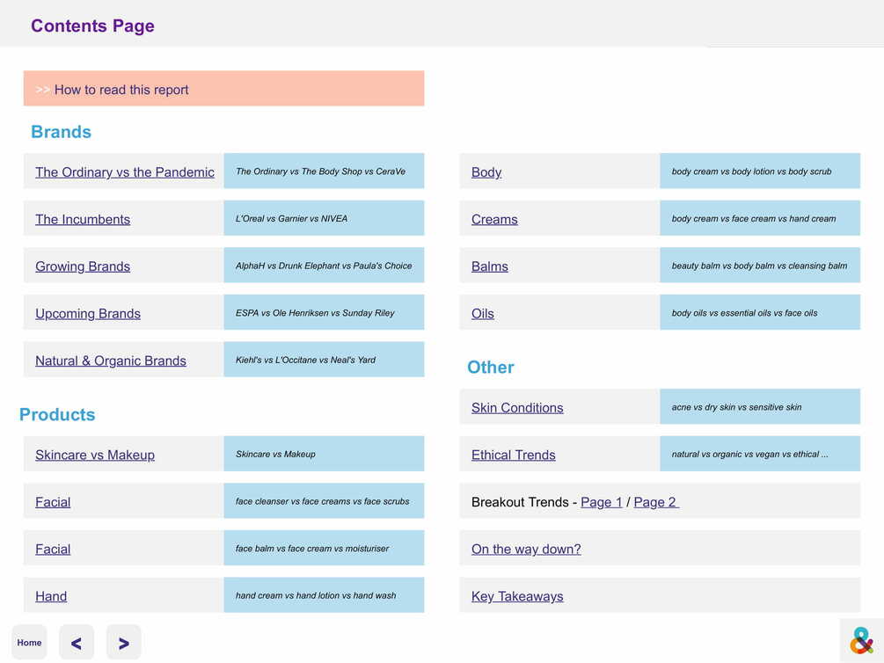Click the 'Contents Page' title
This screenshot has width=884, height=663.
click(92, 25)
